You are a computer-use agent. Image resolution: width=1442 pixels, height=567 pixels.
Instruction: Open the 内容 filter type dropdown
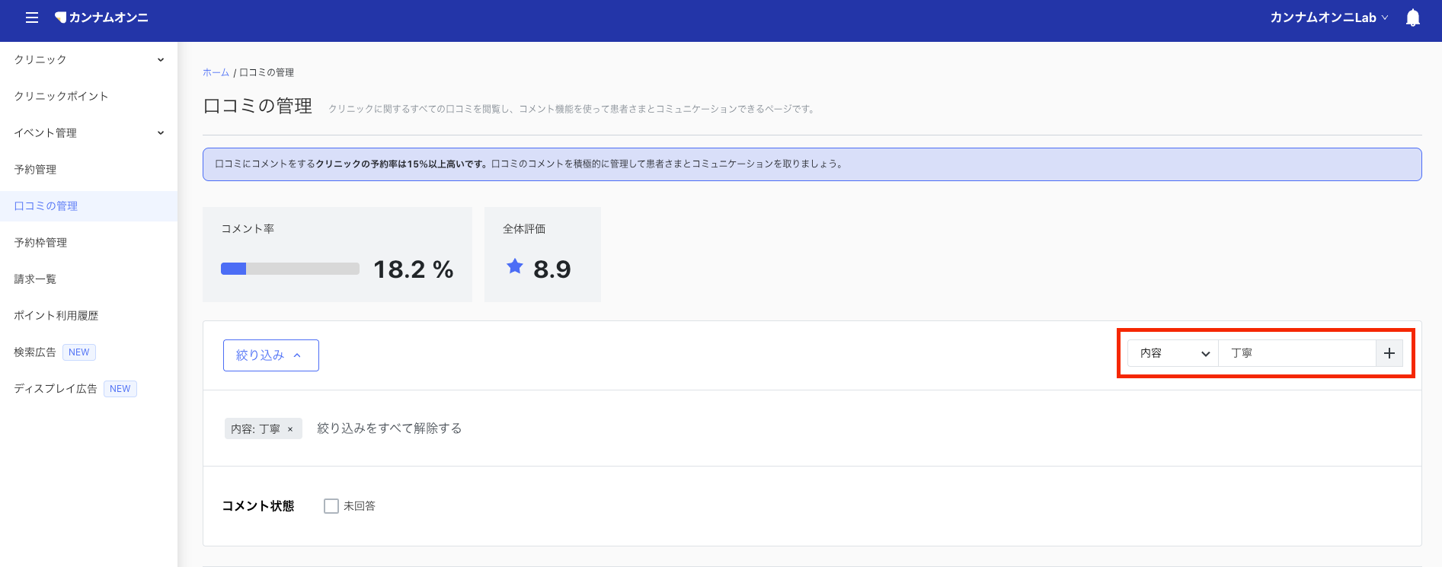tap(1173, 353)
